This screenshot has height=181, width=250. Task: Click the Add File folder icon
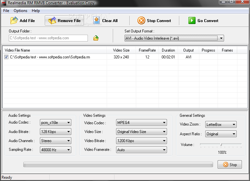pyautogui.click(x=14, y=20)
